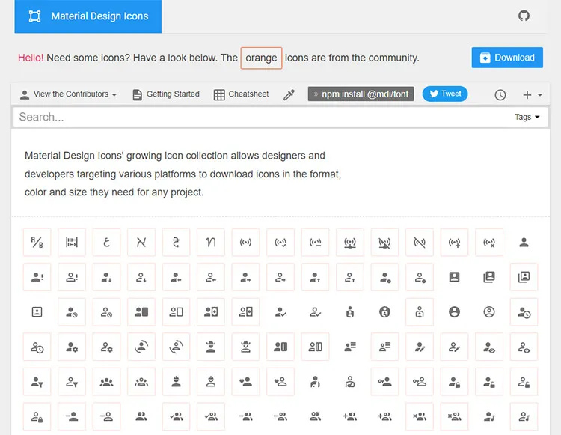Pick the filled account arrow down icon
The height and width of the screenshot is (435, 561).
tap(106, 277)
